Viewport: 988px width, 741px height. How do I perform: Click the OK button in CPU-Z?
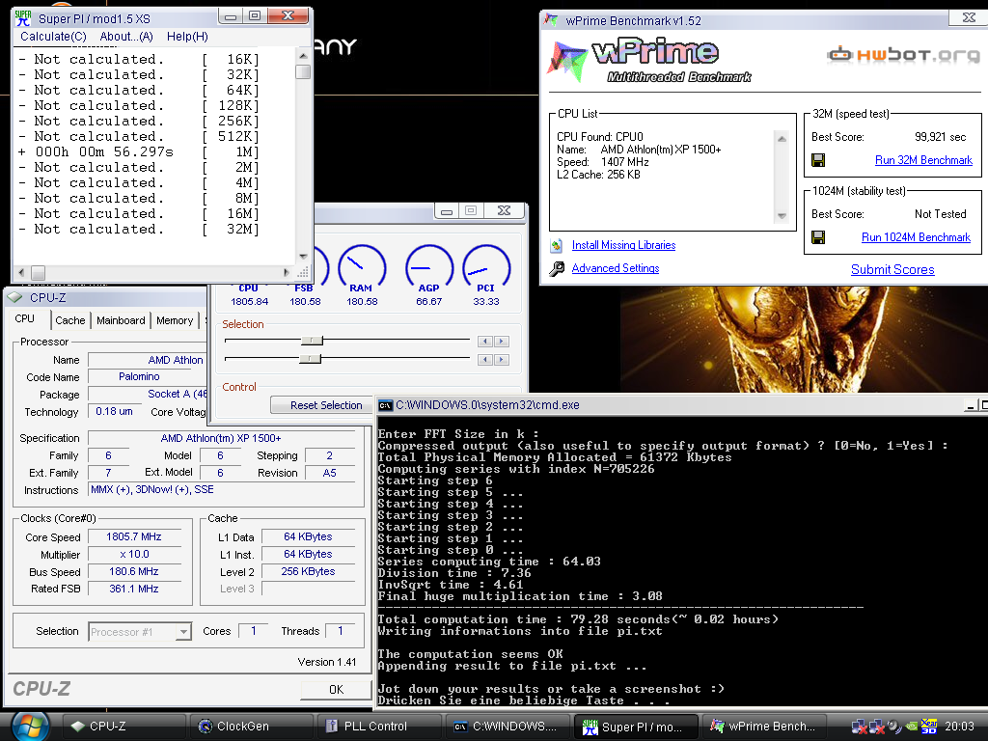pyautogui.click(x=337, y=689)
